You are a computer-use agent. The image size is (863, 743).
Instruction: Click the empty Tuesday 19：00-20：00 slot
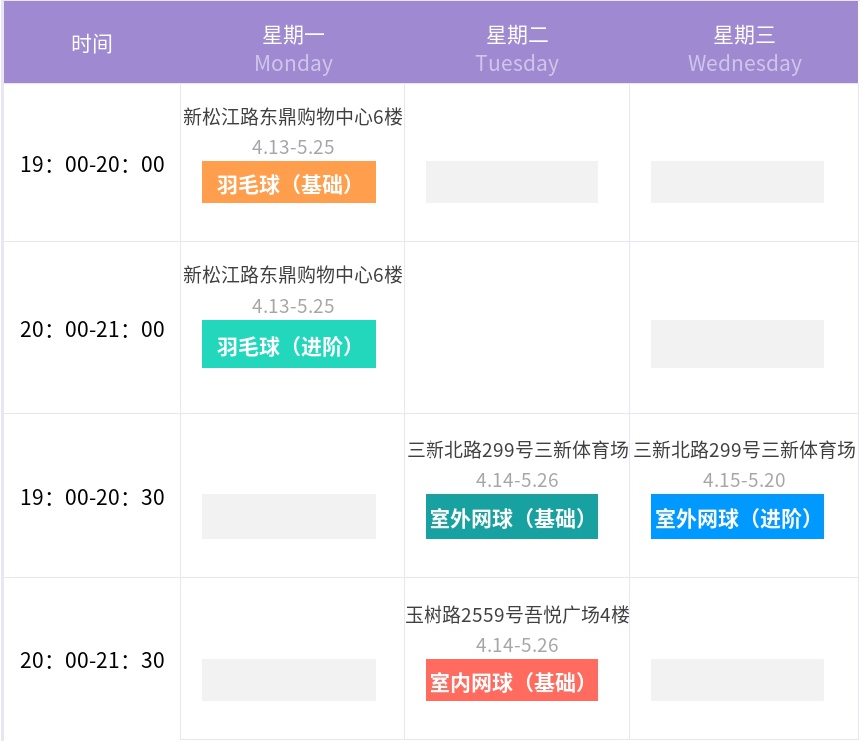[511, 182]
